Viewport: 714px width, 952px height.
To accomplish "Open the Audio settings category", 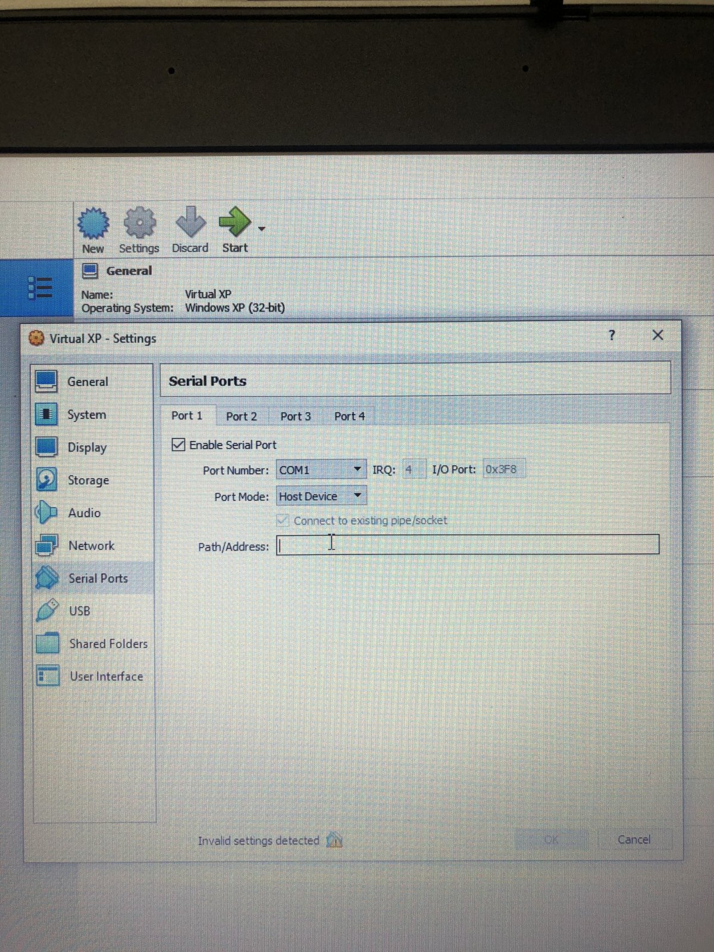I will [x=92, y=512].
